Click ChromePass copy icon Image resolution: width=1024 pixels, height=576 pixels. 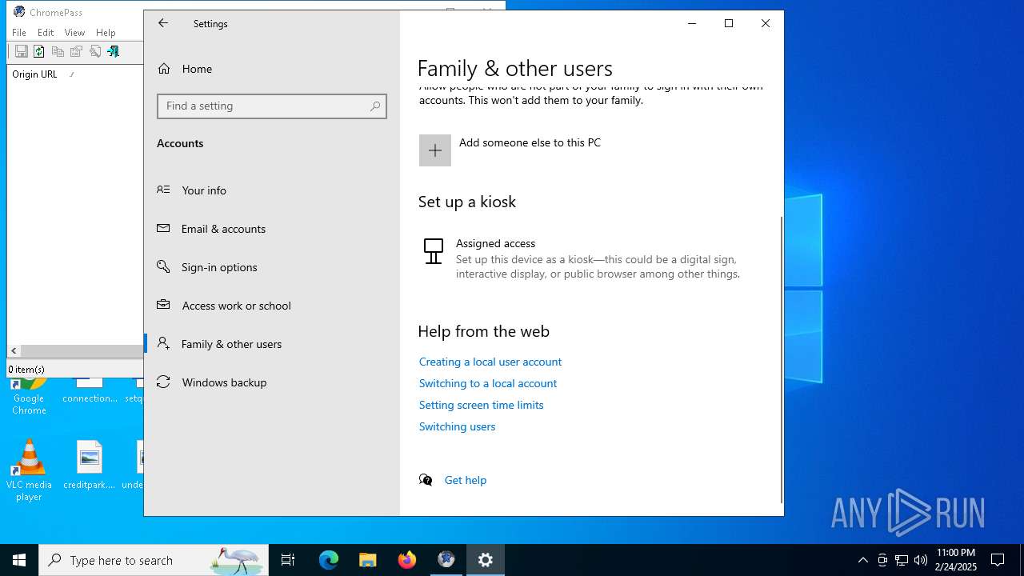58,51
